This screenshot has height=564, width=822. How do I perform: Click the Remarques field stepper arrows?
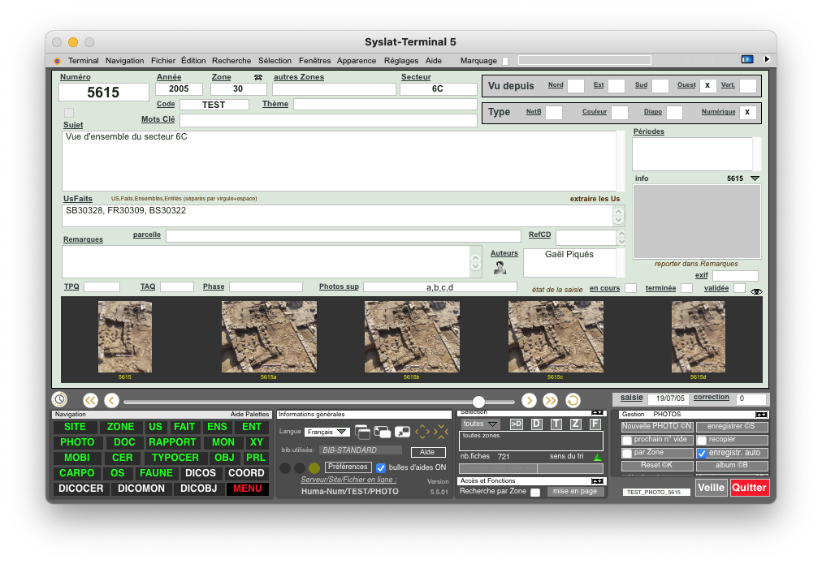475,262
